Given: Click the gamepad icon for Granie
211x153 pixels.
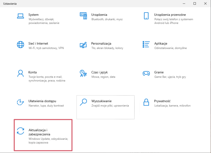Looking at the screenshot, I should 146,74.
